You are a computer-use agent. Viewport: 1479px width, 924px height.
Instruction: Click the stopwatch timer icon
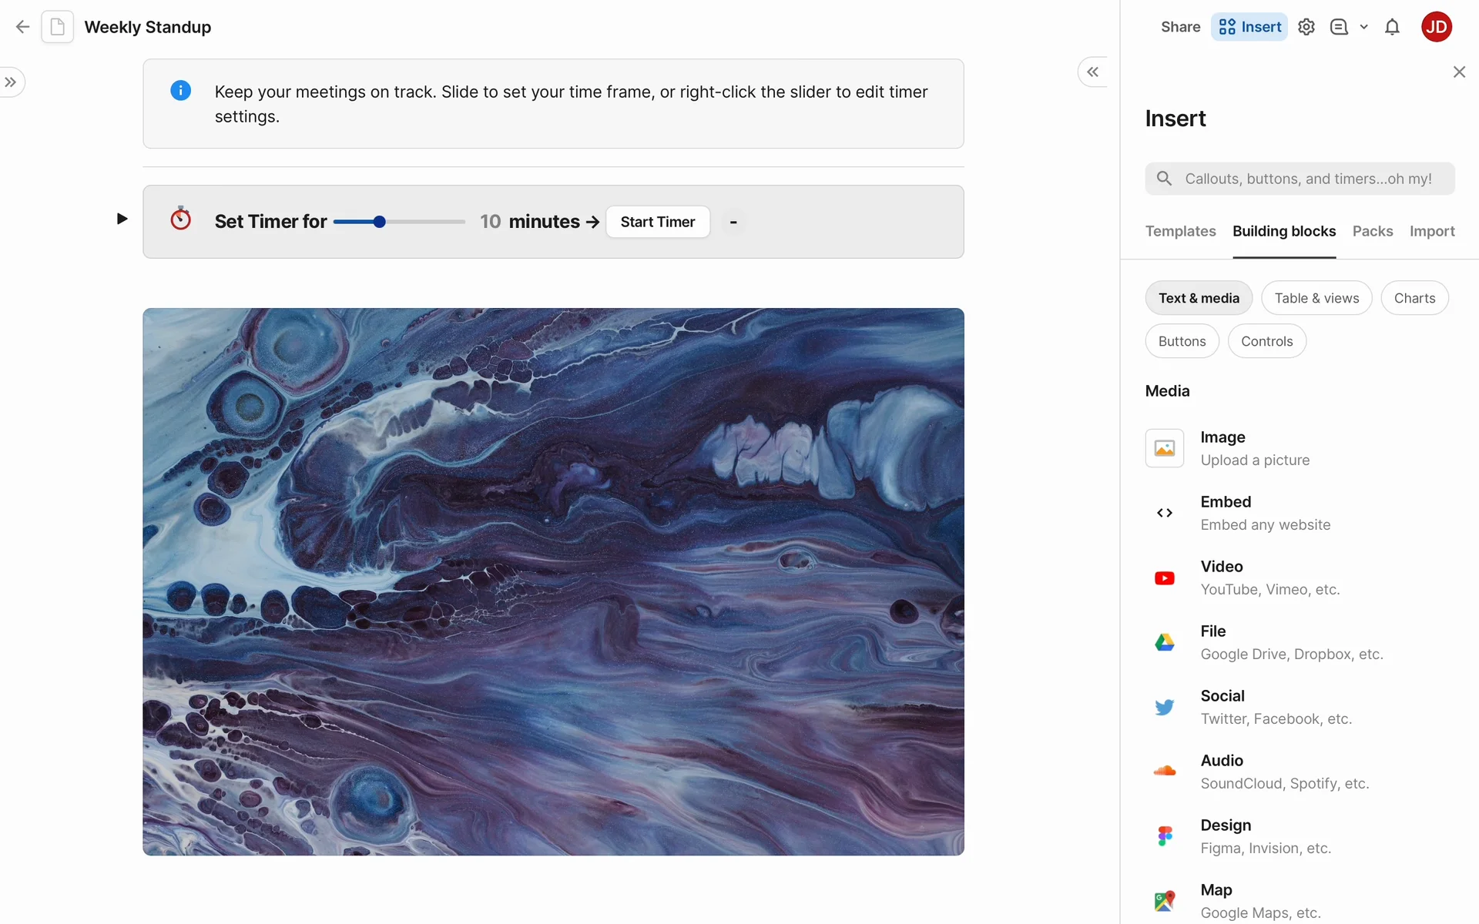coord(180,219)
